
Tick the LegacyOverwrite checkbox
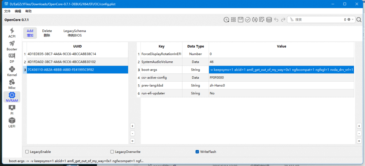(x=112, y=152)
